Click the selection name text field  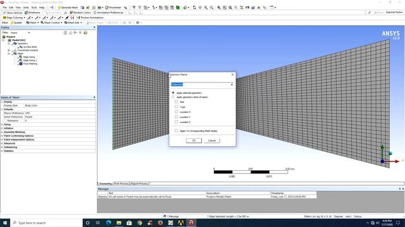tap(200, 84)
